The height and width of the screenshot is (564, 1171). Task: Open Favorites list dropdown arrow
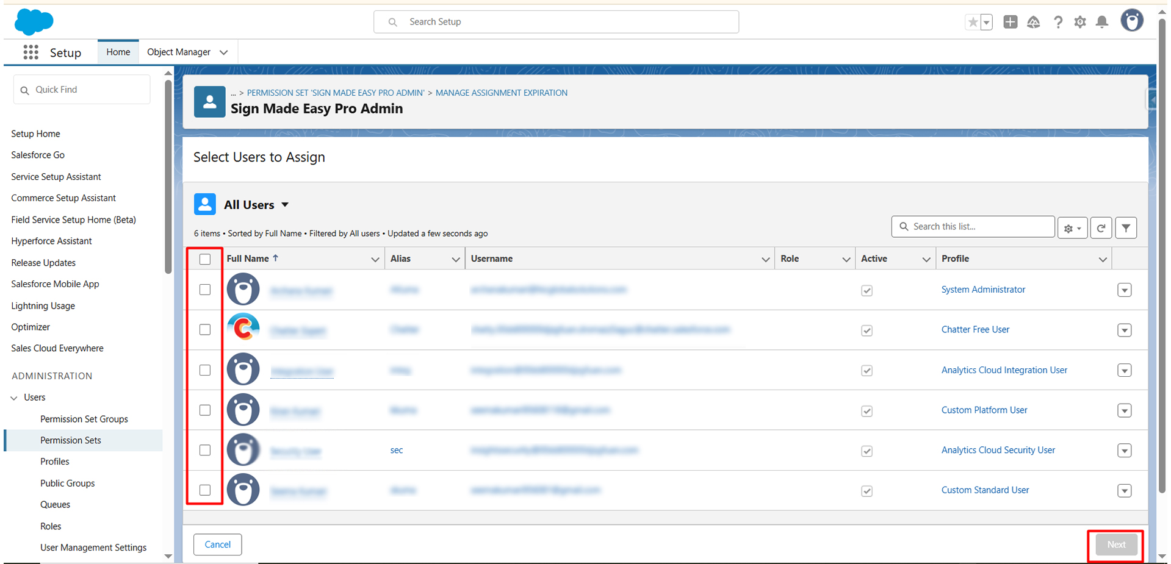[986, 23]
